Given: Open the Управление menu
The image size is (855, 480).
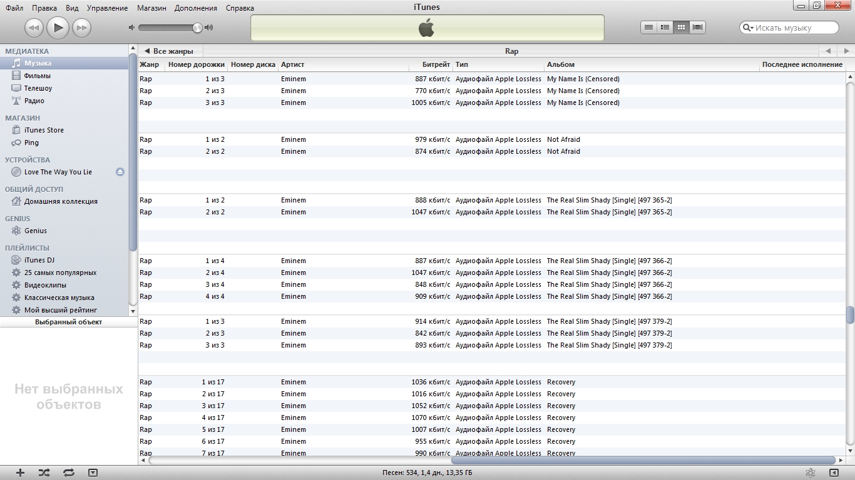Looking at the screenshot, I should pyautogui.click(x=108, y=8).
